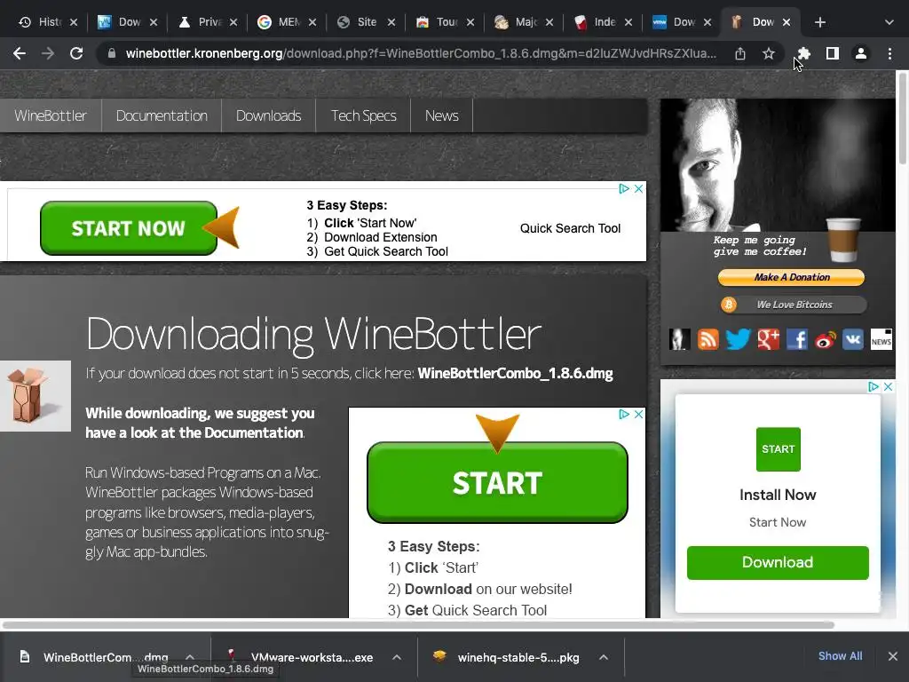This screenshot has width=909, height=682.
Task: Click the green Download ad button
Action: pos(778,562)
